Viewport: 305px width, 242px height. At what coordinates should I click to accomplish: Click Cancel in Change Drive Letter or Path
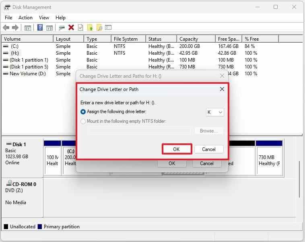coord(209,149)
